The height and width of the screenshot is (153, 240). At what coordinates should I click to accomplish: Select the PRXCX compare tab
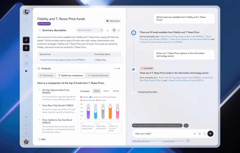[x=106, y=91]
